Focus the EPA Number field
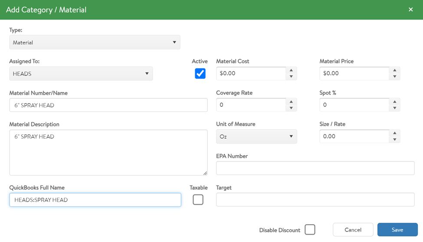 point(315,168)
